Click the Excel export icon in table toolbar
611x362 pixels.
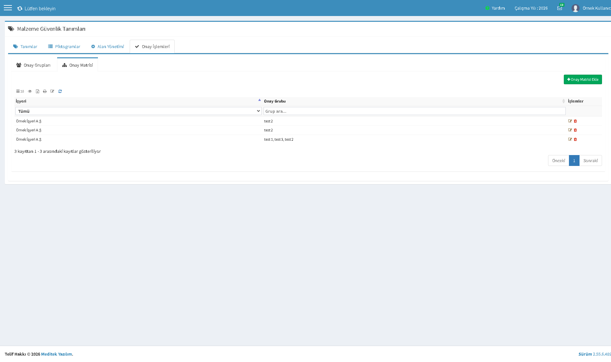[x=38, y=91]
